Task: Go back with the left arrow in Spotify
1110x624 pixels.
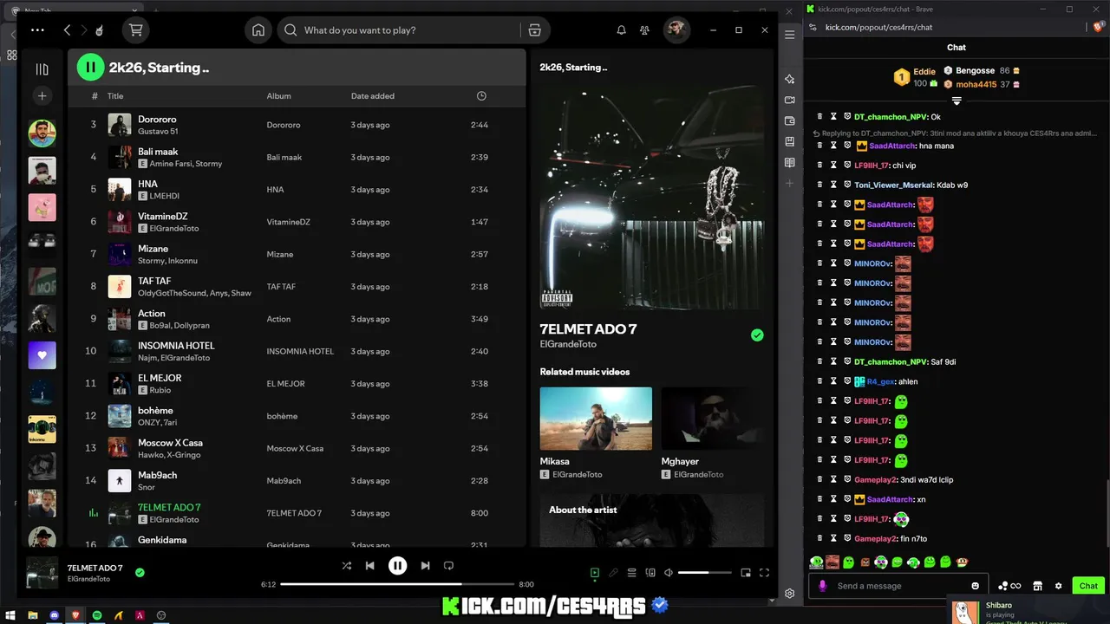Action: coord(67,29)
